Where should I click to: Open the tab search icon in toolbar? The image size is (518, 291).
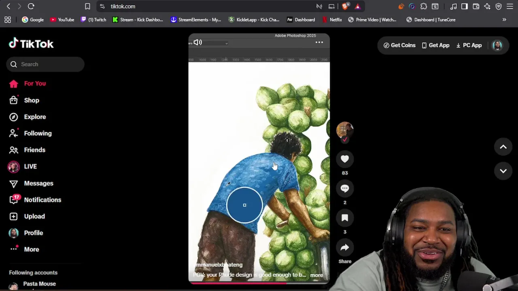(435, 6)
